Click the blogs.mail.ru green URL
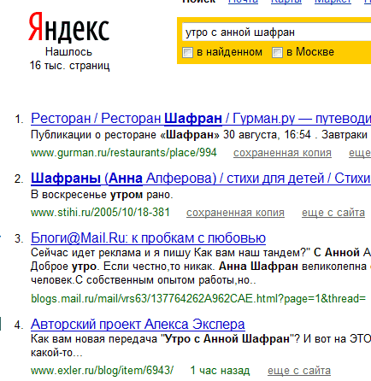Viewport: 371px width, 381px height. (198, 299)
